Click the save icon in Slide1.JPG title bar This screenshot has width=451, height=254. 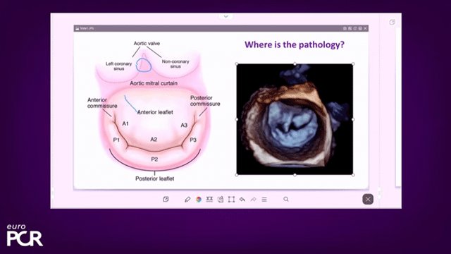tap(360, 28)
